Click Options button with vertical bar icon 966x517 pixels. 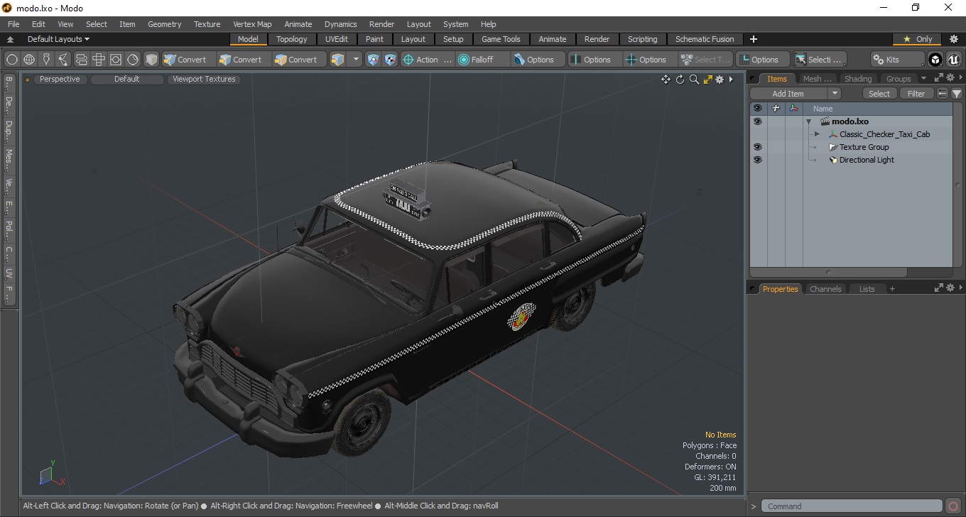(595, 60)
